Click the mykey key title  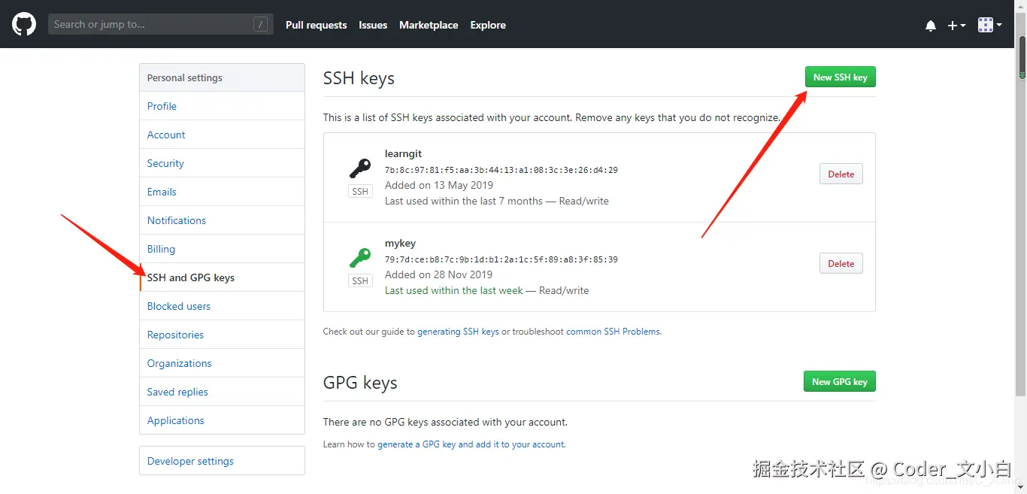pyautogui.click(x=400, y=243)
